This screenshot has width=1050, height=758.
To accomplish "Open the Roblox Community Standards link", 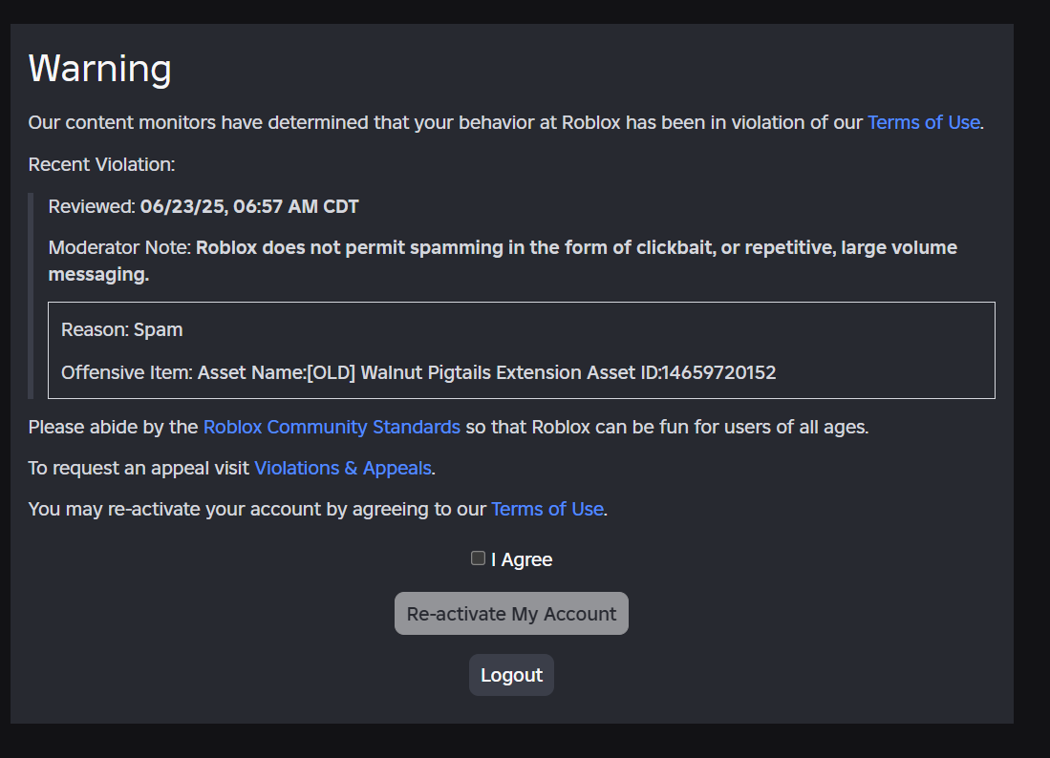I will pos(332,427).
